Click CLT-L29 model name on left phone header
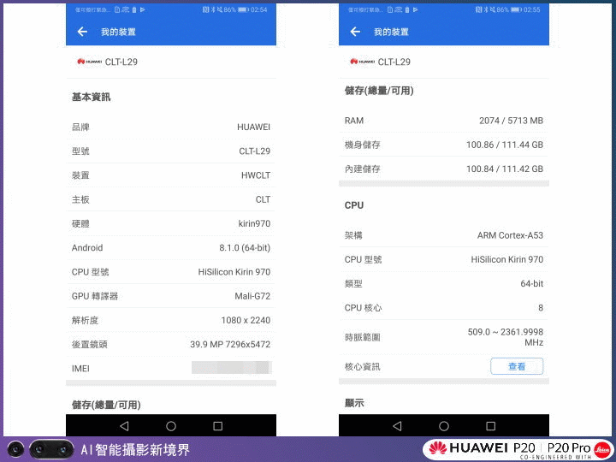The height and width of the screenshot is (462, 616). [x=121, y=62]
